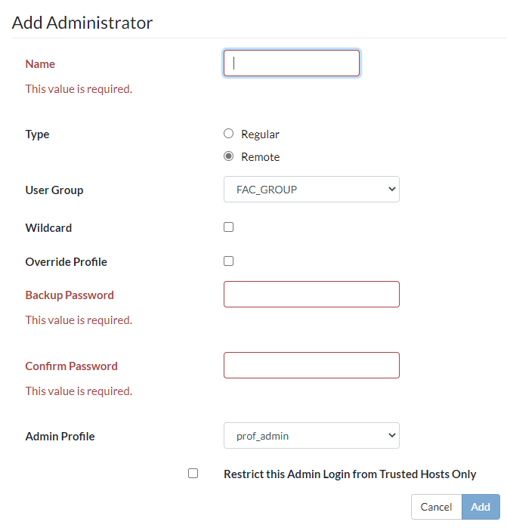Select the Regular radio button
The width and height of the screenshot is (507, 528).
[x=229, y=134]
